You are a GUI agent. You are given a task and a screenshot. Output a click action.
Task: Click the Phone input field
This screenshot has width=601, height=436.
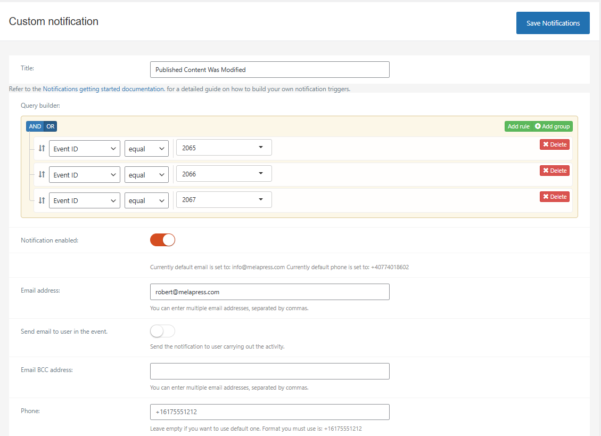[270, 412]
